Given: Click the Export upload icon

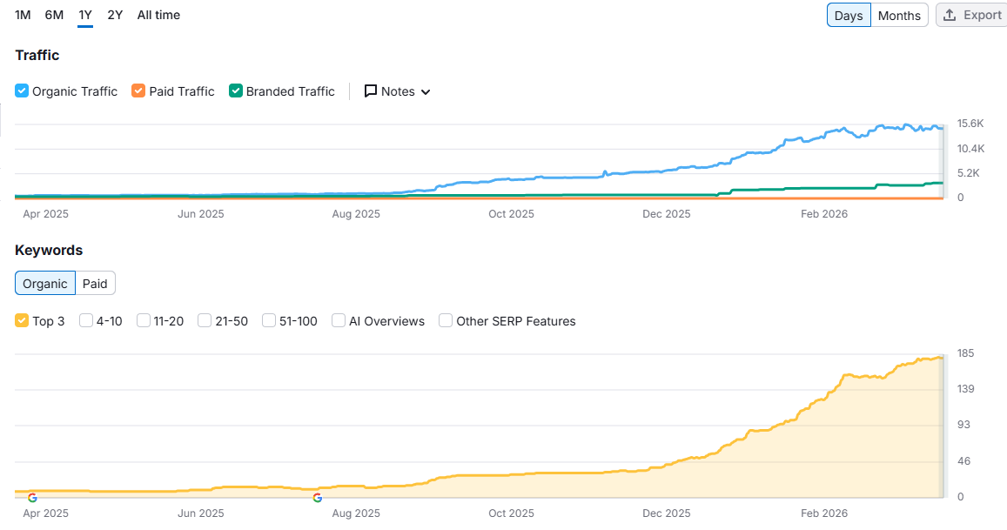Looking at the screenshot, I should pos(950,16).
